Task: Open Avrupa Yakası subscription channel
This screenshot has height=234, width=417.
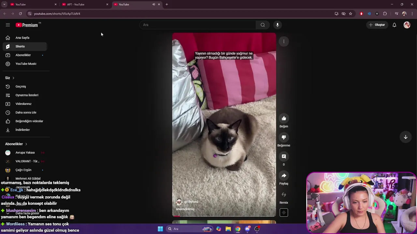Action: tap(25, 152)
